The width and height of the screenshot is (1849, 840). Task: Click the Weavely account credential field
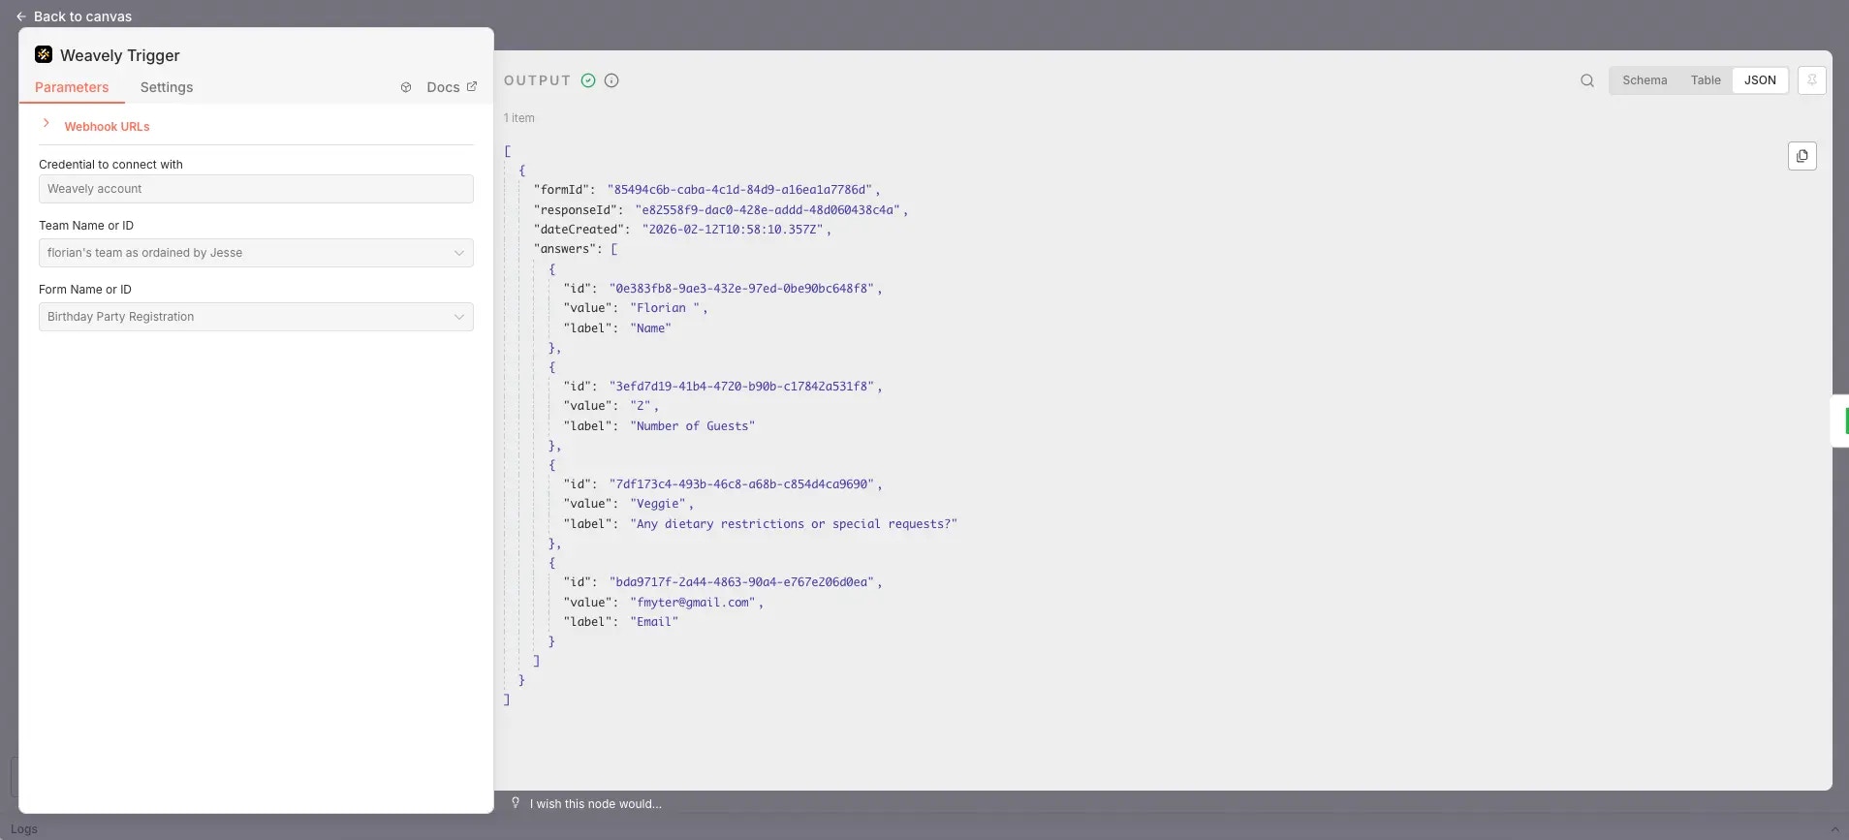(x=256, y=189)
